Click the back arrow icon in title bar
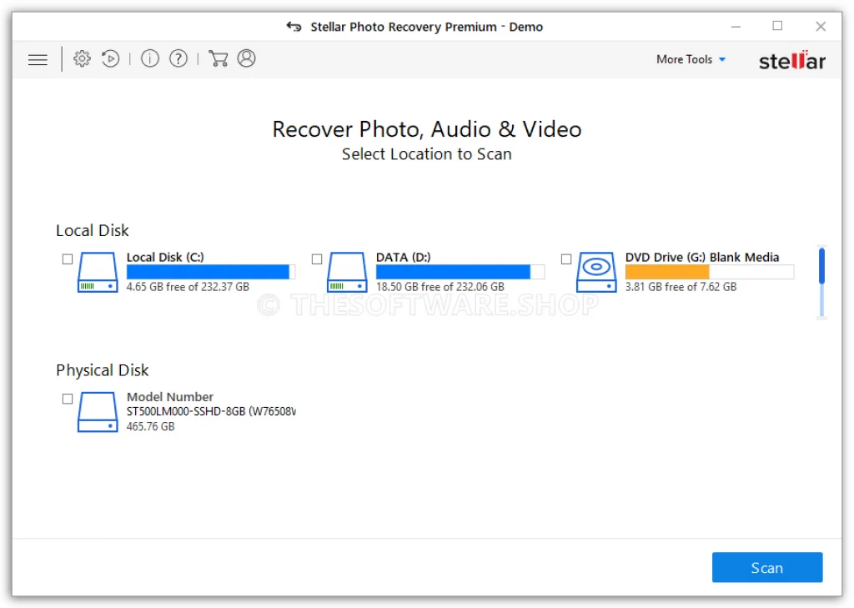Screen dimensions: 854x608 294,26
